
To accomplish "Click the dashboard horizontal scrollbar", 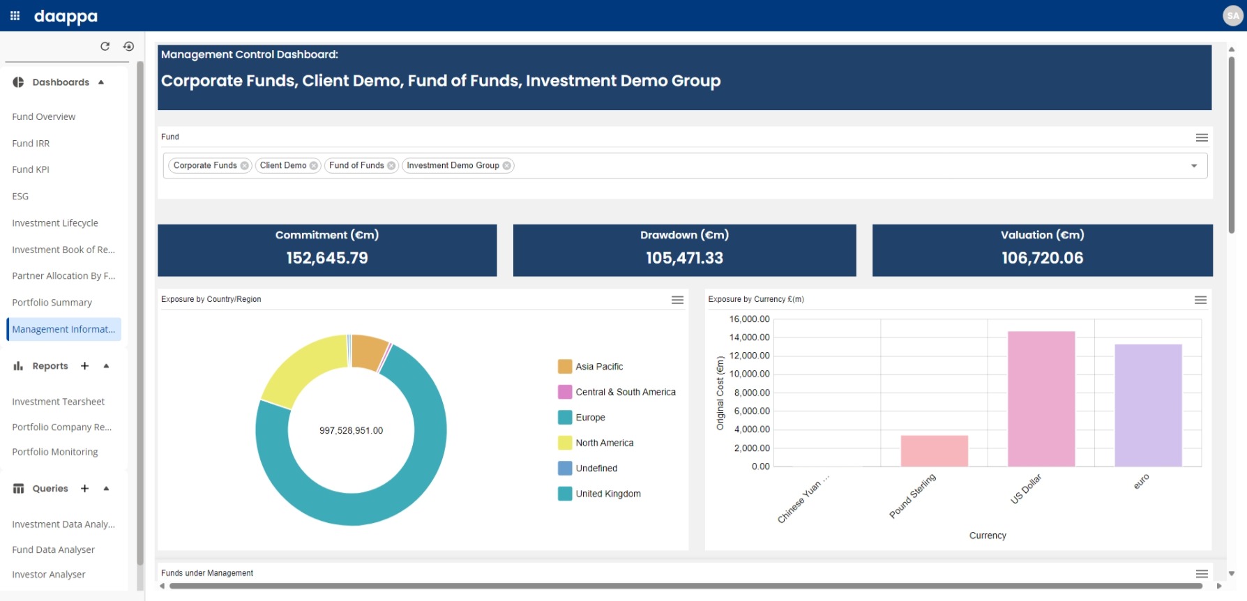I will click(686, 586).
